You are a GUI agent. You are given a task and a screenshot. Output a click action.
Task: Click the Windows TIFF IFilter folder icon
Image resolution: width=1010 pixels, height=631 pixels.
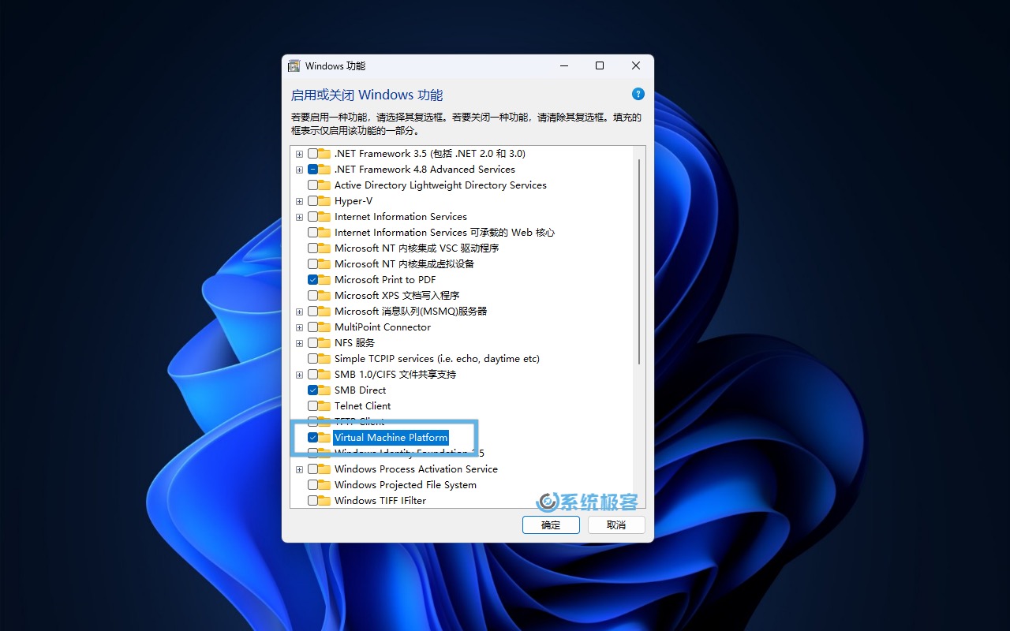tap(324, 501)
